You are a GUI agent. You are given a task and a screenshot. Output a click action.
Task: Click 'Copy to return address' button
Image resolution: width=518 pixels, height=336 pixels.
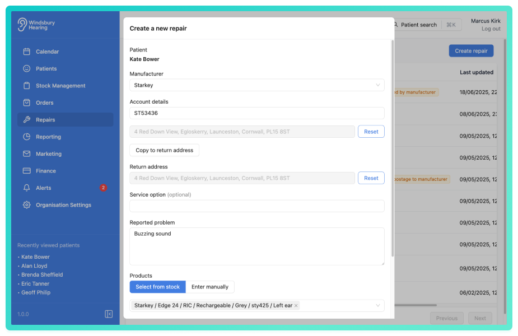[x=164, y=150]
